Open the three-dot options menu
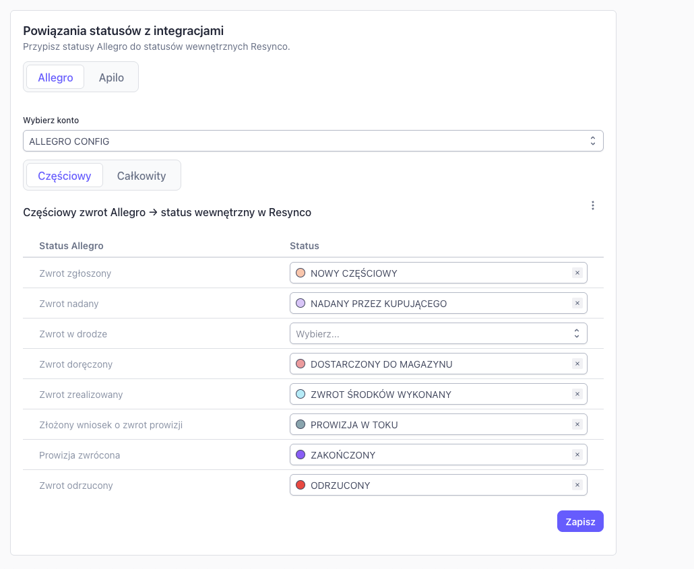 [593, 205]
